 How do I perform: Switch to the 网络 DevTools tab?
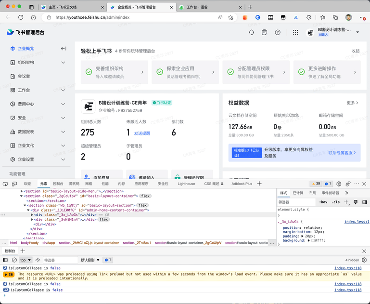pos(89,184)
